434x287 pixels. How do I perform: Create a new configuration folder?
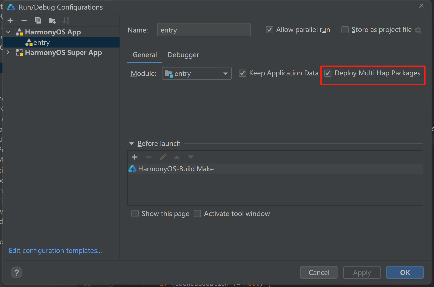pyautogui.click(x=52, y=20)
